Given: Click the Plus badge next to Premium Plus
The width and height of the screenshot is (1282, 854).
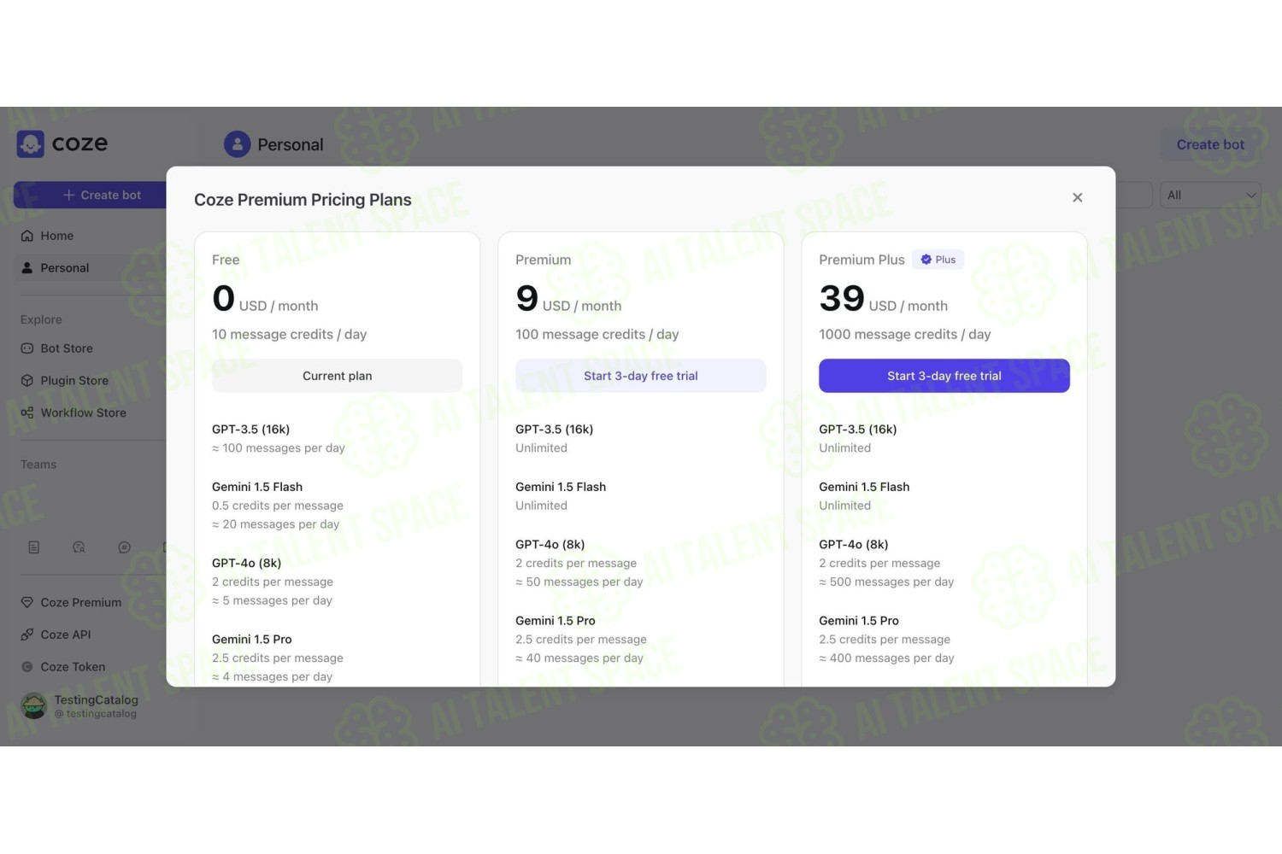Looking at the screenshot, I should click(938, 260).
